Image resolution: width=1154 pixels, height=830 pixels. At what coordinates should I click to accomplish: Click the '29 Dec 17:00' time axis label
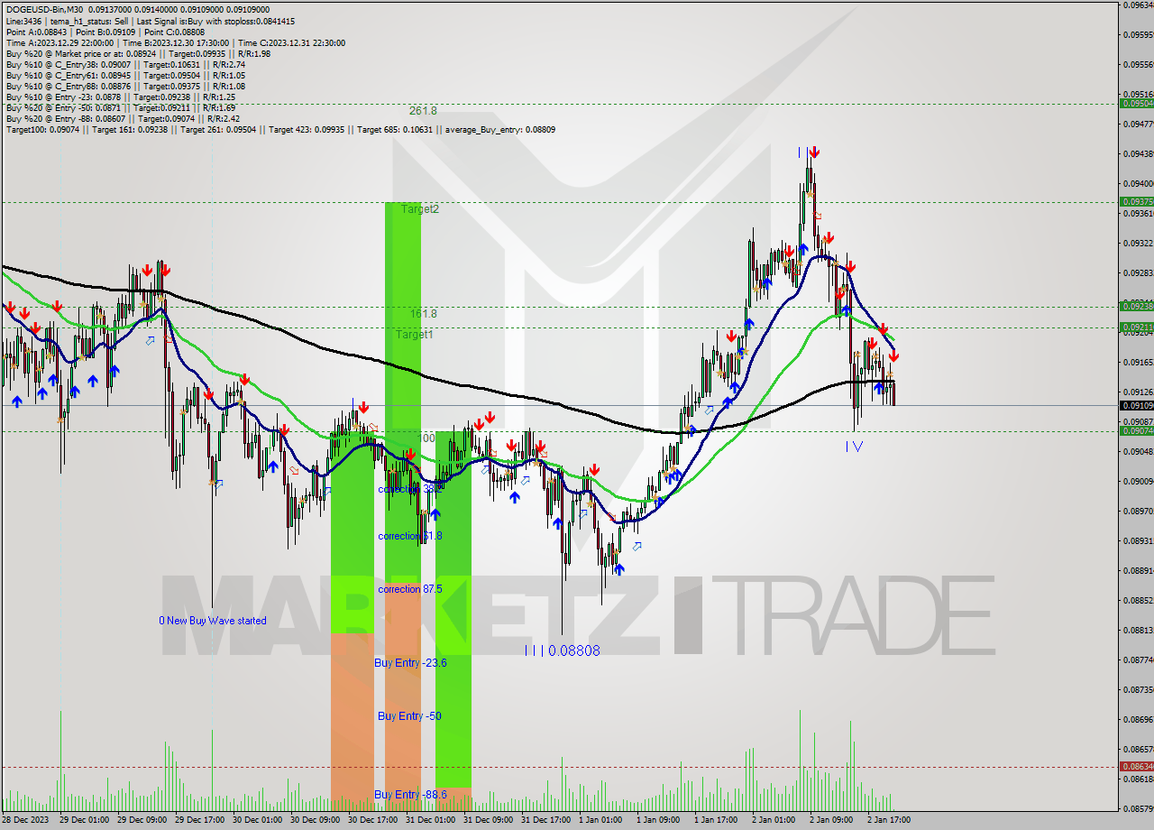click(x=199, y=820)
